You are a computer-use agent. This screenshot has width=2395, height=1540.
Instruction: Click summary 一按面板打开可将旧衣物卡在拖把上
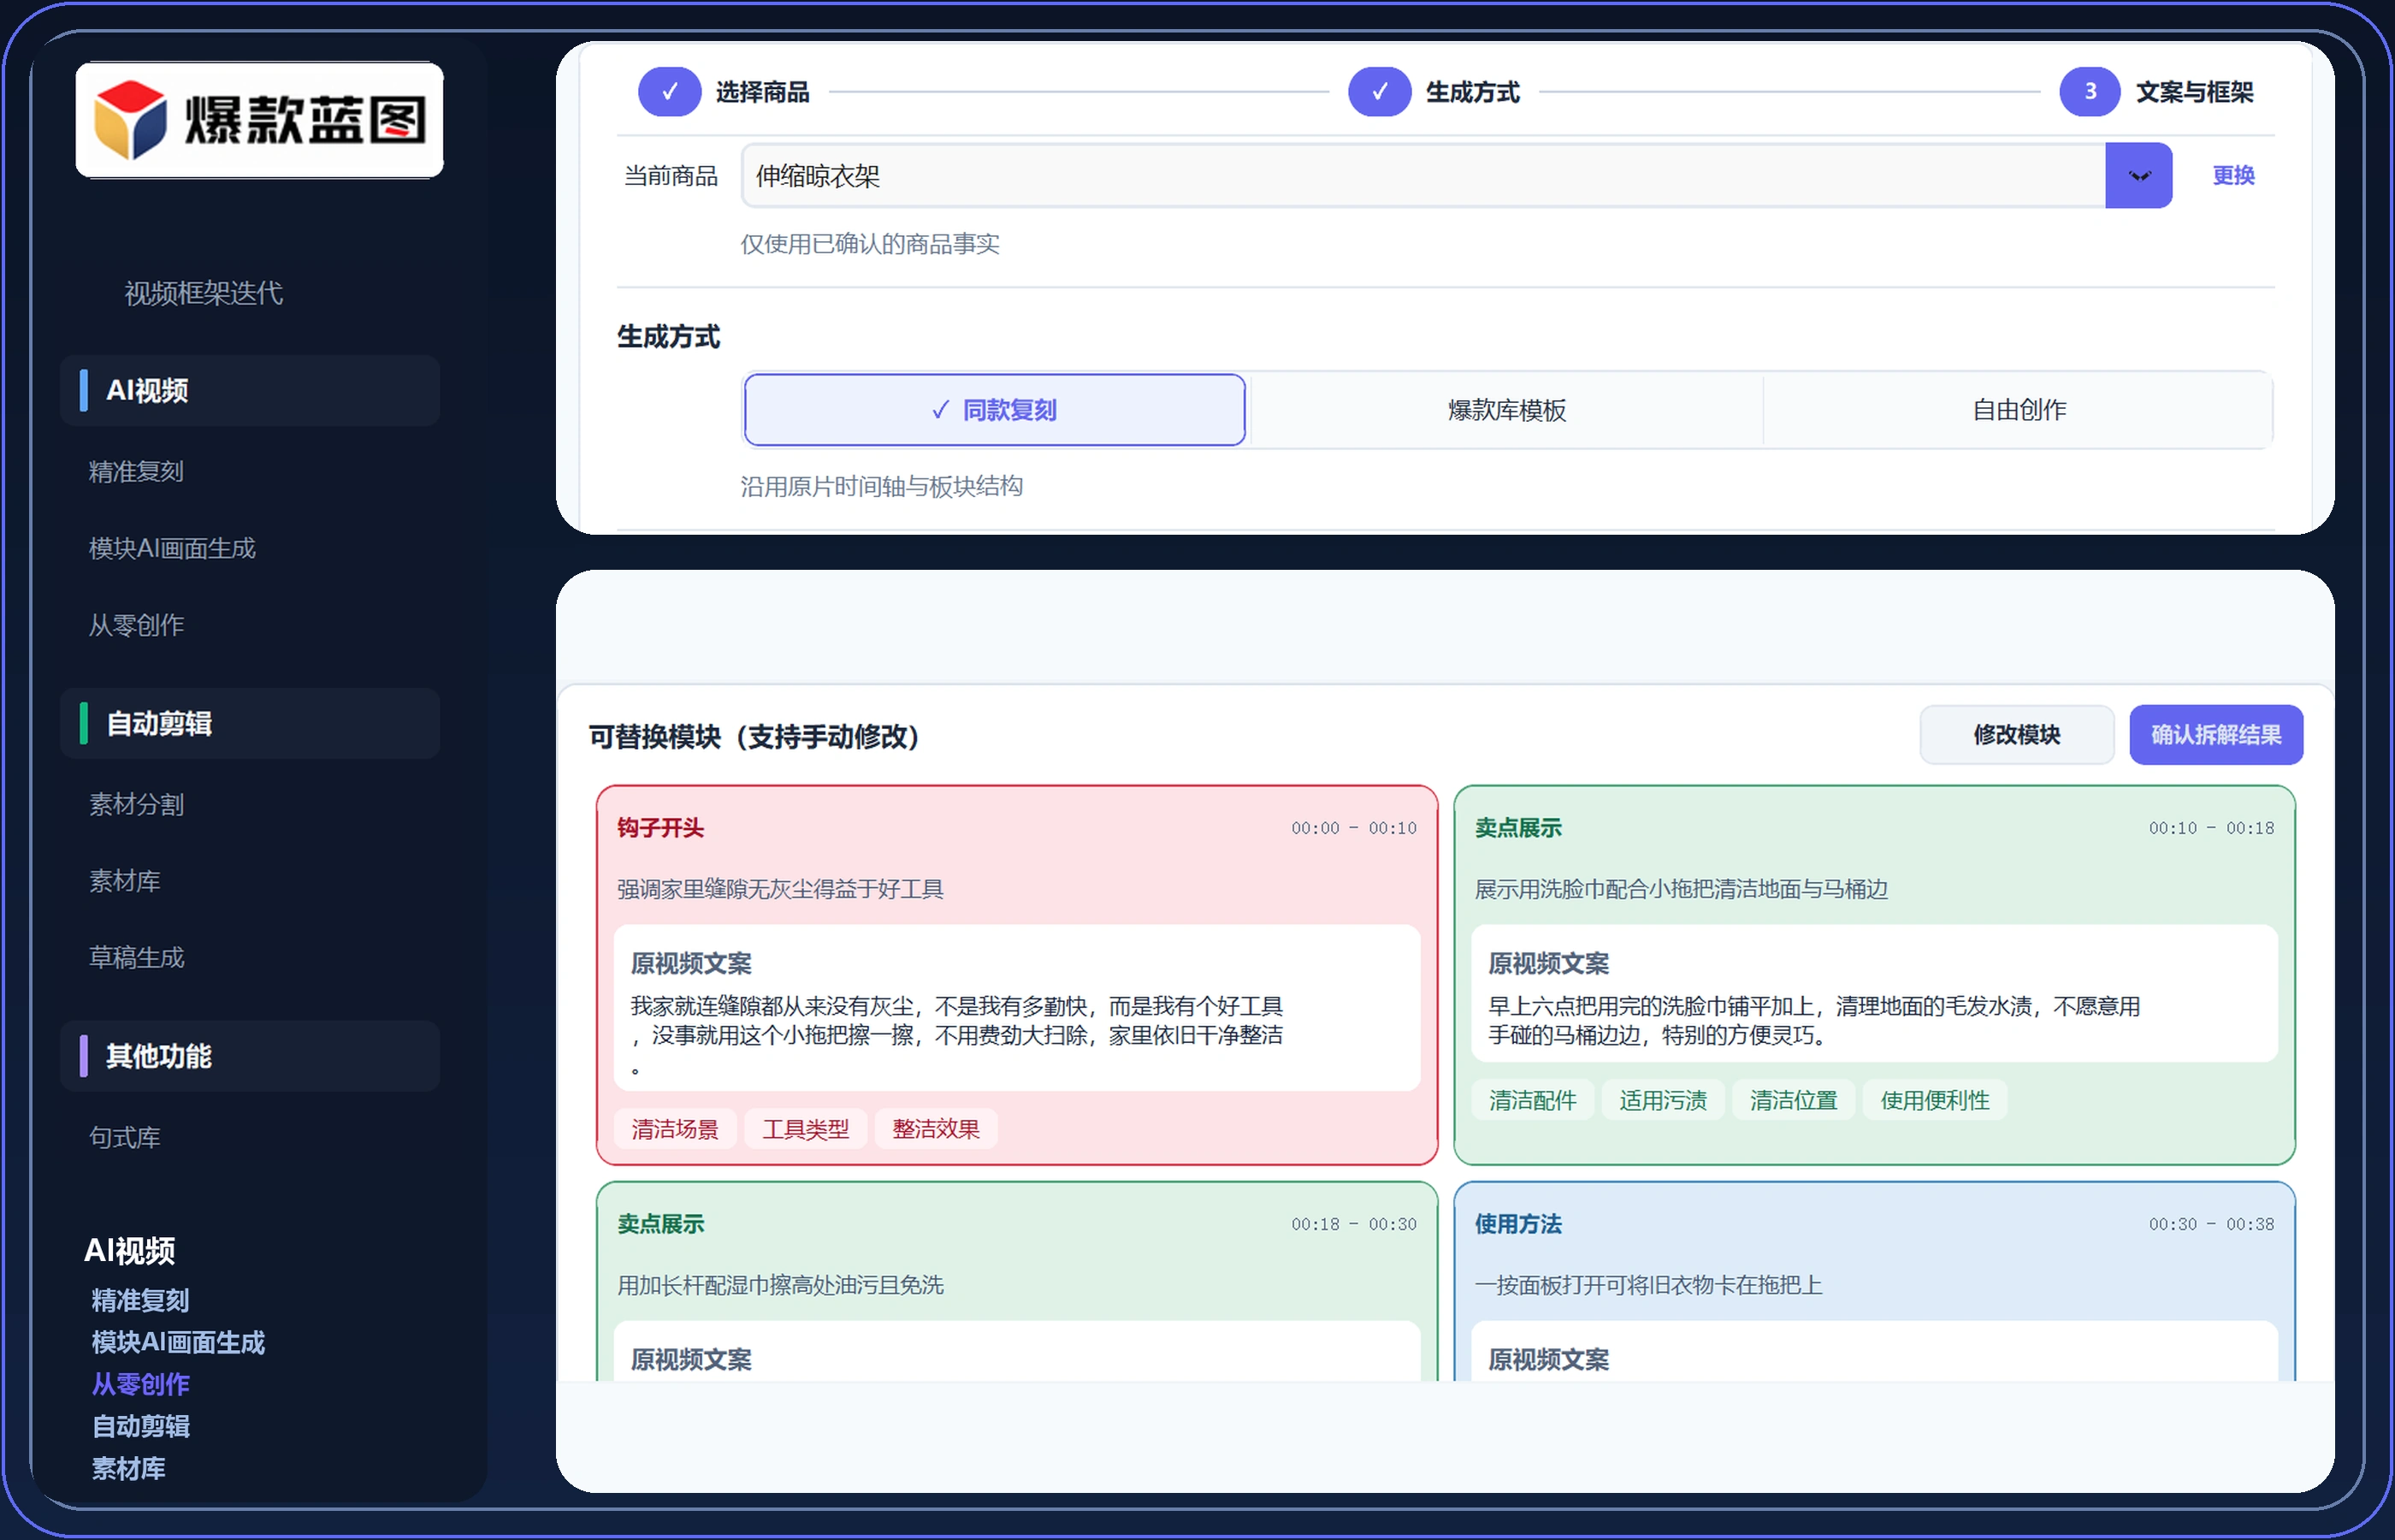[1647, 1285]
